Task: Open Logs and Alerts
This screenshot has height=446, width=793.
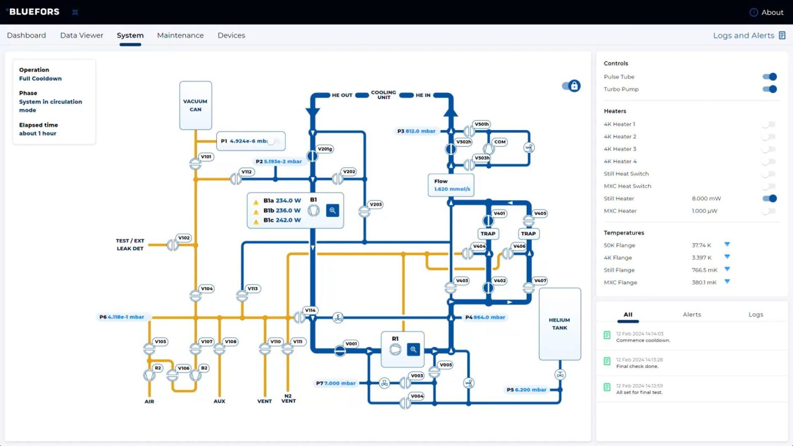Action: (749, 35)
